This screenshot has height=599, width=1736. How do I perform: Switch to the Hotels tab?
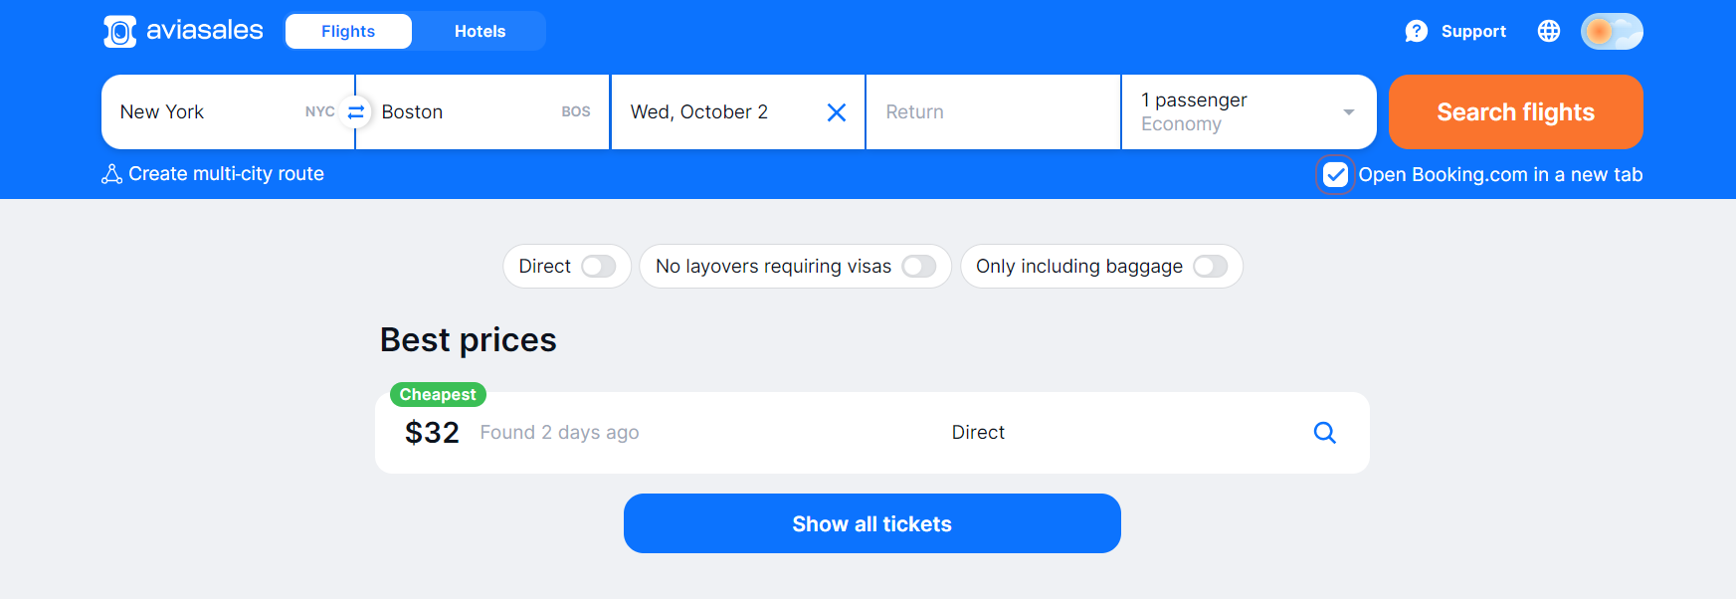point(480,31)
